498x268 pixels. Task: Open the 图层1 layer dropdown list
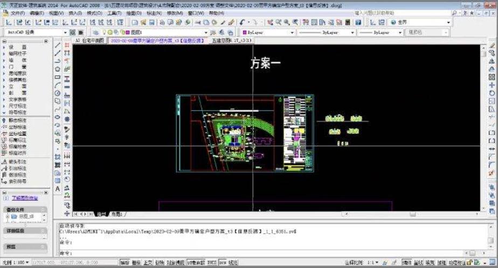(162, 32)
